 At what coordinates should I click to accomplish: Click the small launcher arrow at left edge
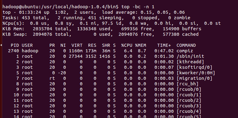click(1, 45)
